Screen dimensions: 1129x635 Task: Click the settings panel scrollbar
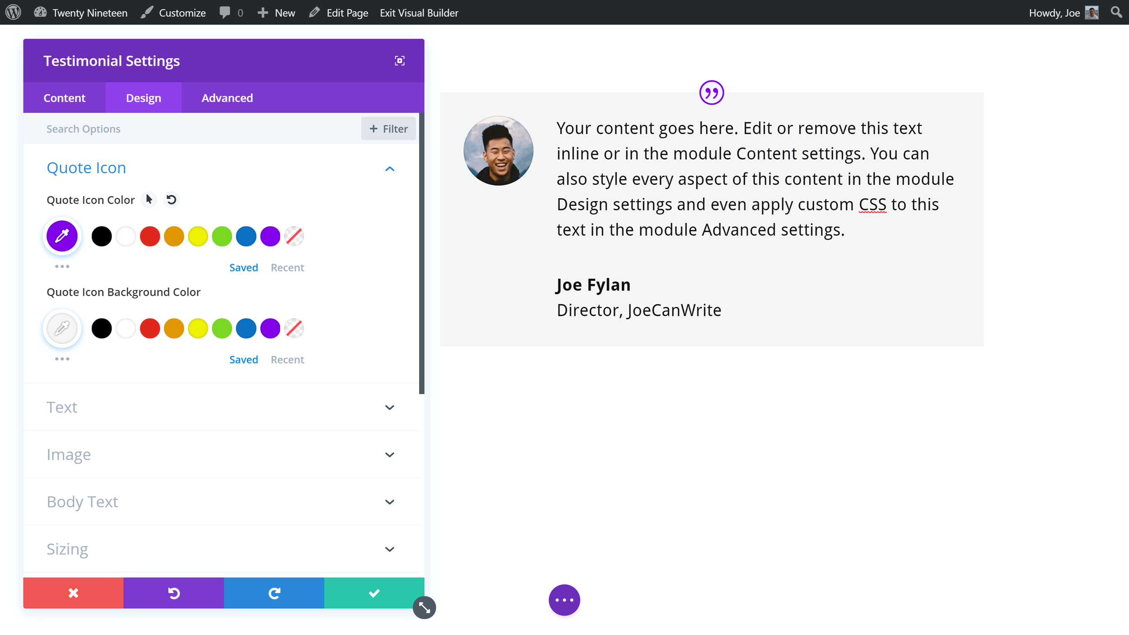pyautogui.click(x=422, y=253)
